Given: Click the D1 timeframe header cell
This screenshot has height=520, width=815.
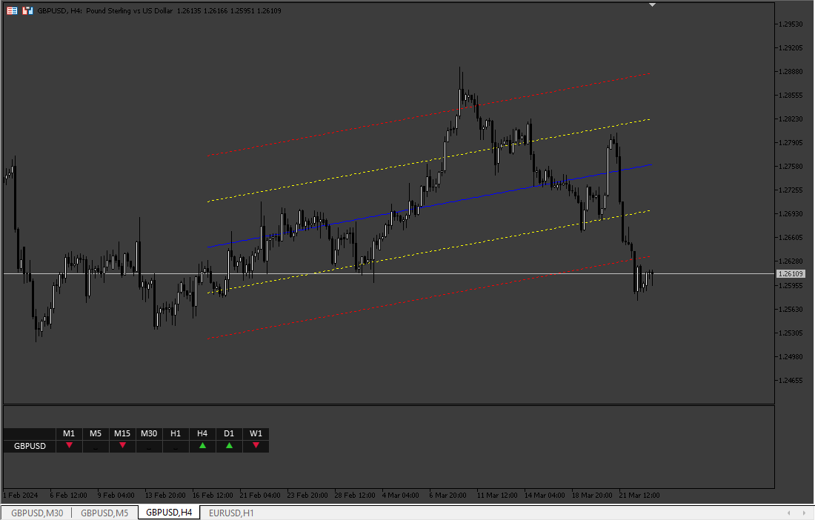Looking at the screenshot, I should coord(229,433).
